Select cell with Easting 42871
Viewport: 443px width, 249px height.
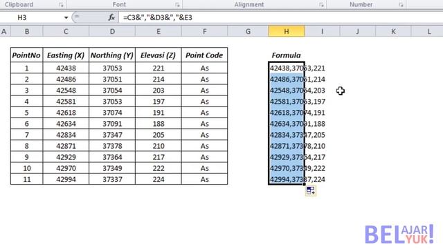tap(66, 146)
